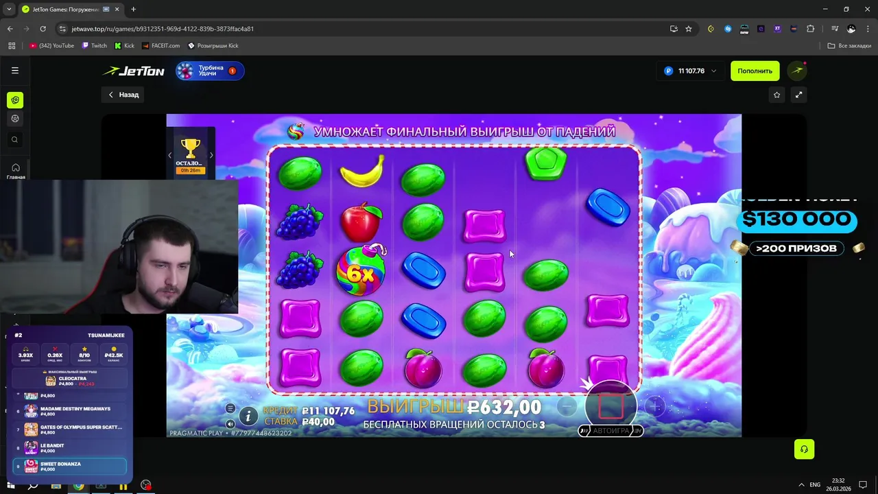The width and height of the screenshot is (878, 494).
Task: Open the XT purple browser extension
Action: coord(777,29)
